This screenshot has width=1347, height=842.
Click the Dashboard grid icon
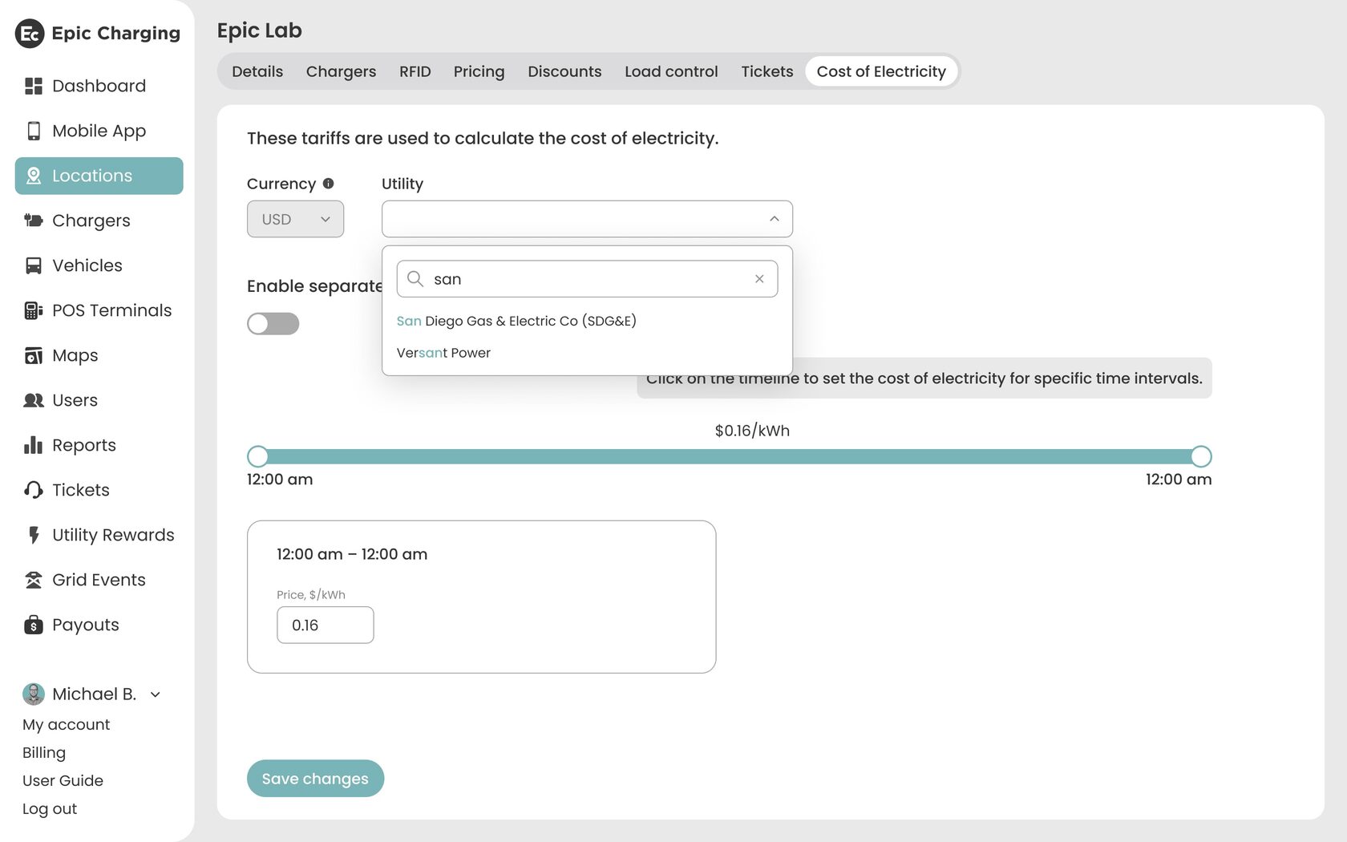33,86
